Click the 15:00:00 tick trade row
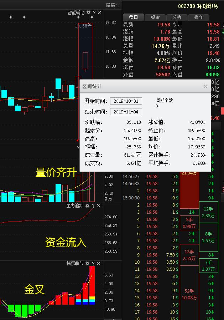Viewport: 224px width, 320px height. 151,198
